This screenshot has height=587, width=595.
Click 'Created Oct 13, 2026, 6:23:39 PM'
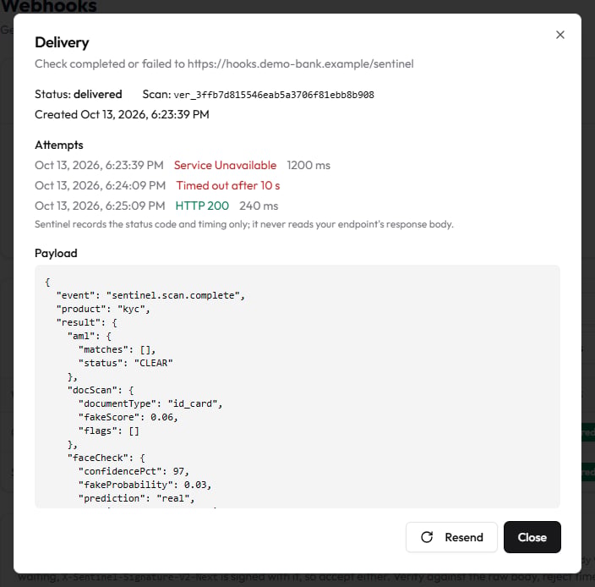click(122, 114)
